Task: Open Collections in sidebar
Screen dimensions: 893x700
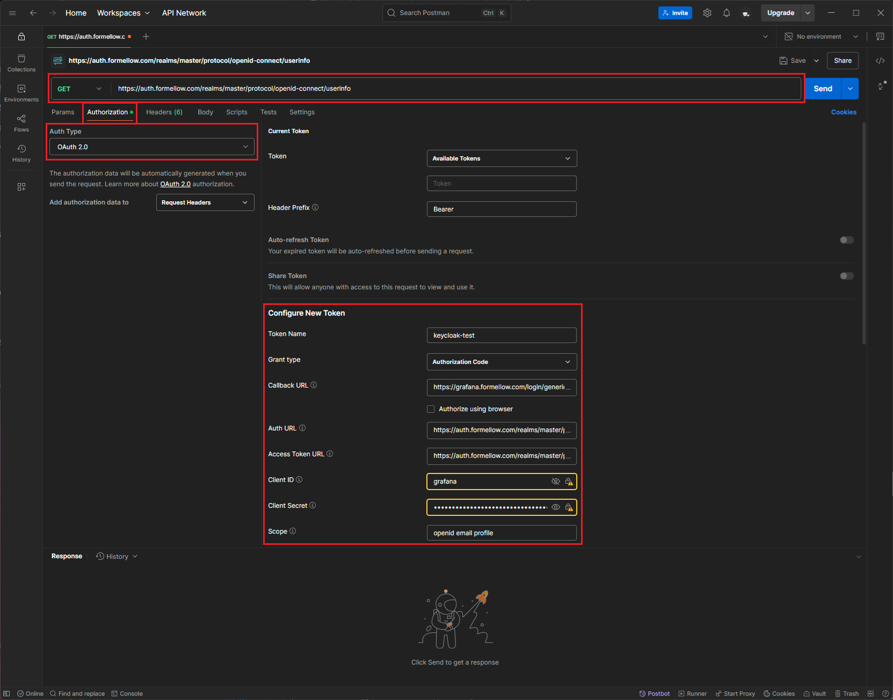Action: (x=21, y=63)
